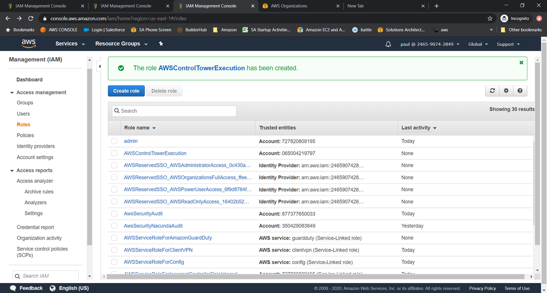Dismiss the role created success banner
This screenshot has height=293, width=547.
pyautogui.click(x=521, y=62)
